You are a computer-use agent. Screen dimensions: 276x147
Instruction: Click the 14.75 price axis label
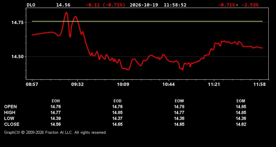(16, 22)
